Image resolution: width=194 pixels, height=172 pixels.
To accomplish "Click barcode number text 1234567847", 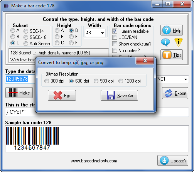I will (x=32, y=148).
